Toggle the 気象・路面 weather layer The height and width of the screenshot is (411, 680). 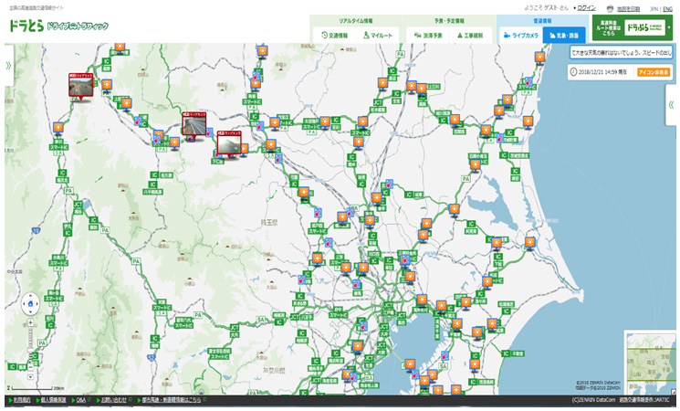pos(564,35)
